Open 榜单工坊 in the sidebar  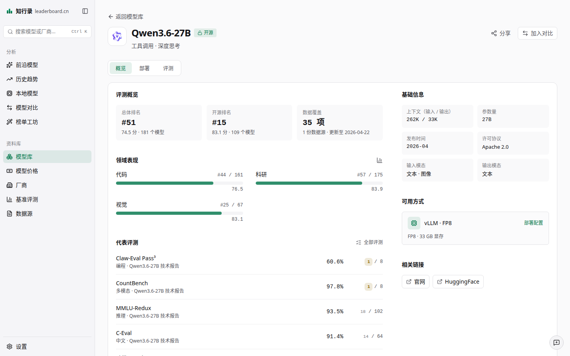47,122
